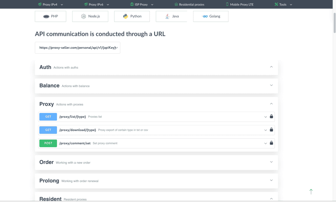Click the lock icon on /proxy/comment/set row
Viewport: 336px width, 203px height.
click(x=271, y=143)
